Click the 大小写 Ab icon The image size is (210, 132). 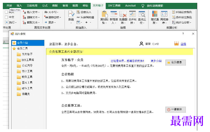[46, 12]
